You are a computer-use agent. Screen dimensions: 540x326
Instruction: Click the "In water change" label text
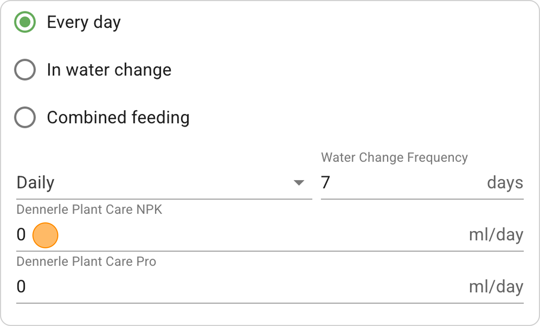[x=109, y=70]
